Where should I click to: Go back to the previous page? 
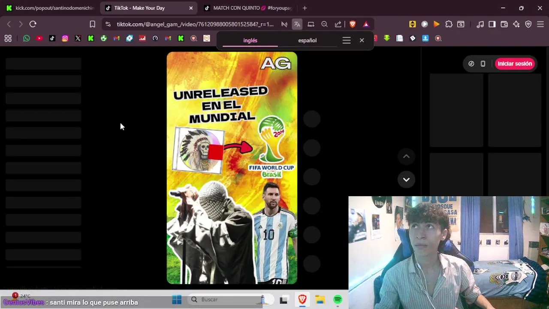(x=9, y=24)
